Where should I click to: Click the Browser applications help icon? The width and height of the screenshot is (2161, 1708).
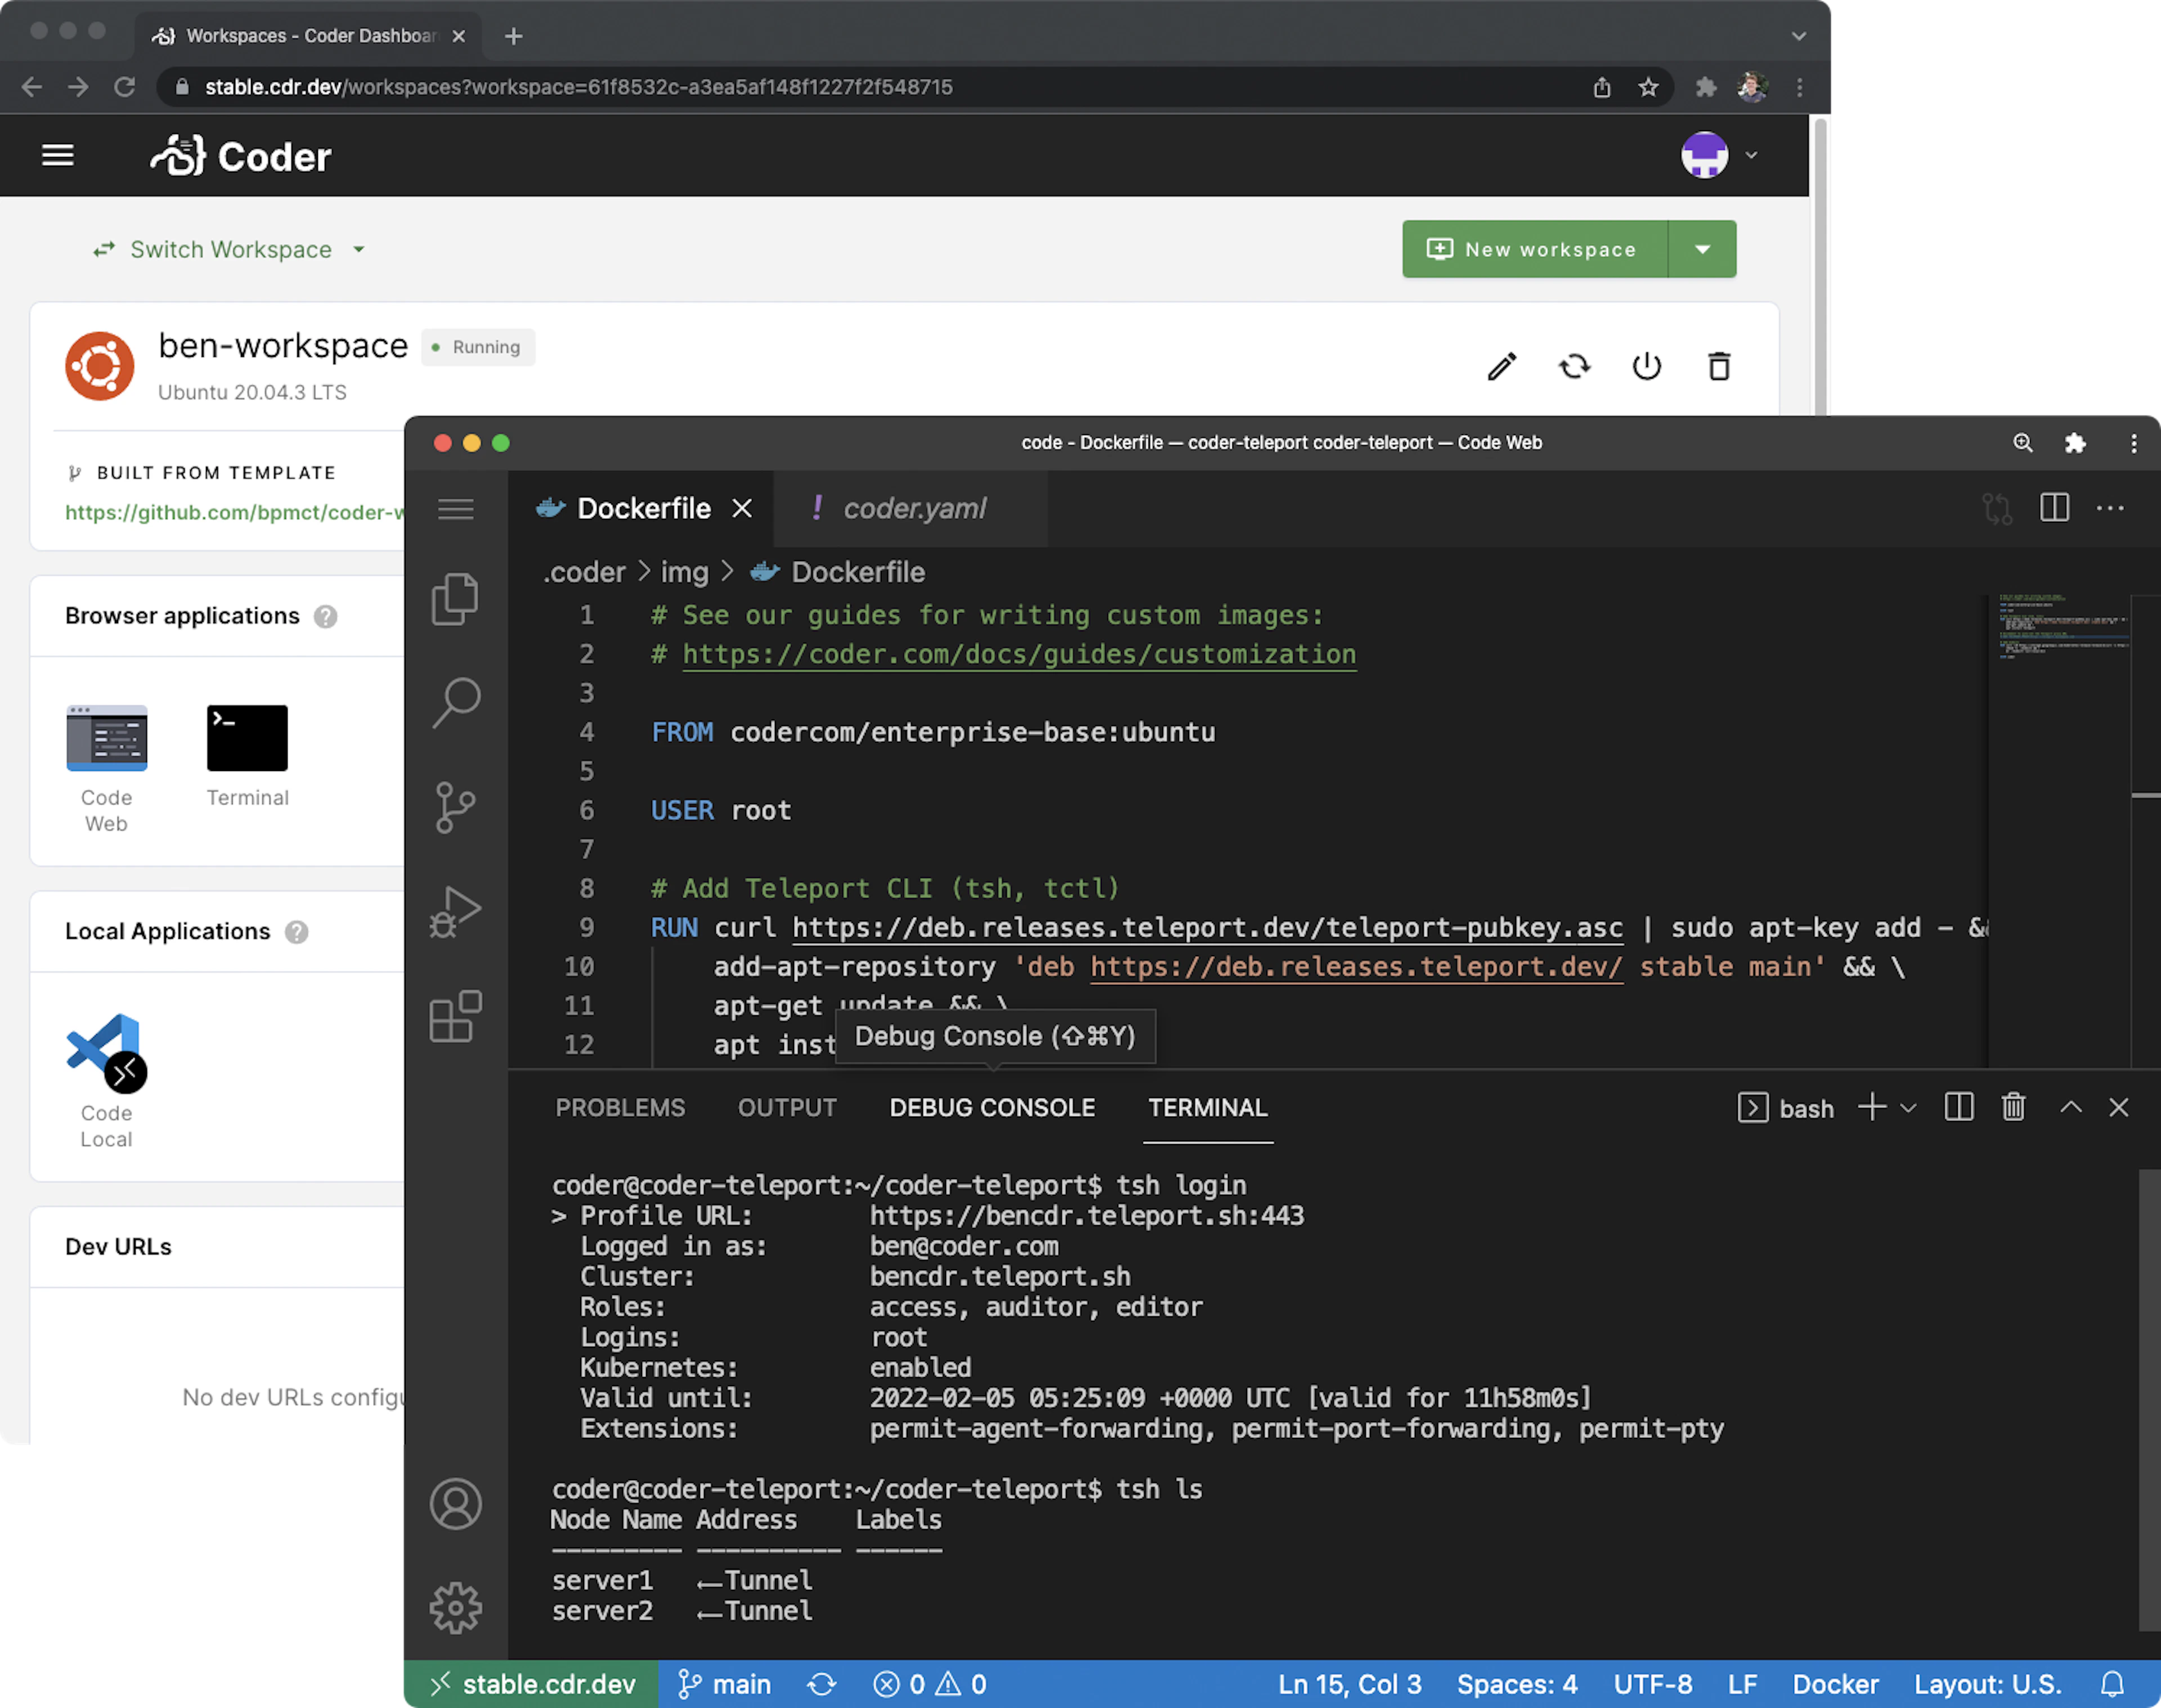coord(325,616)
